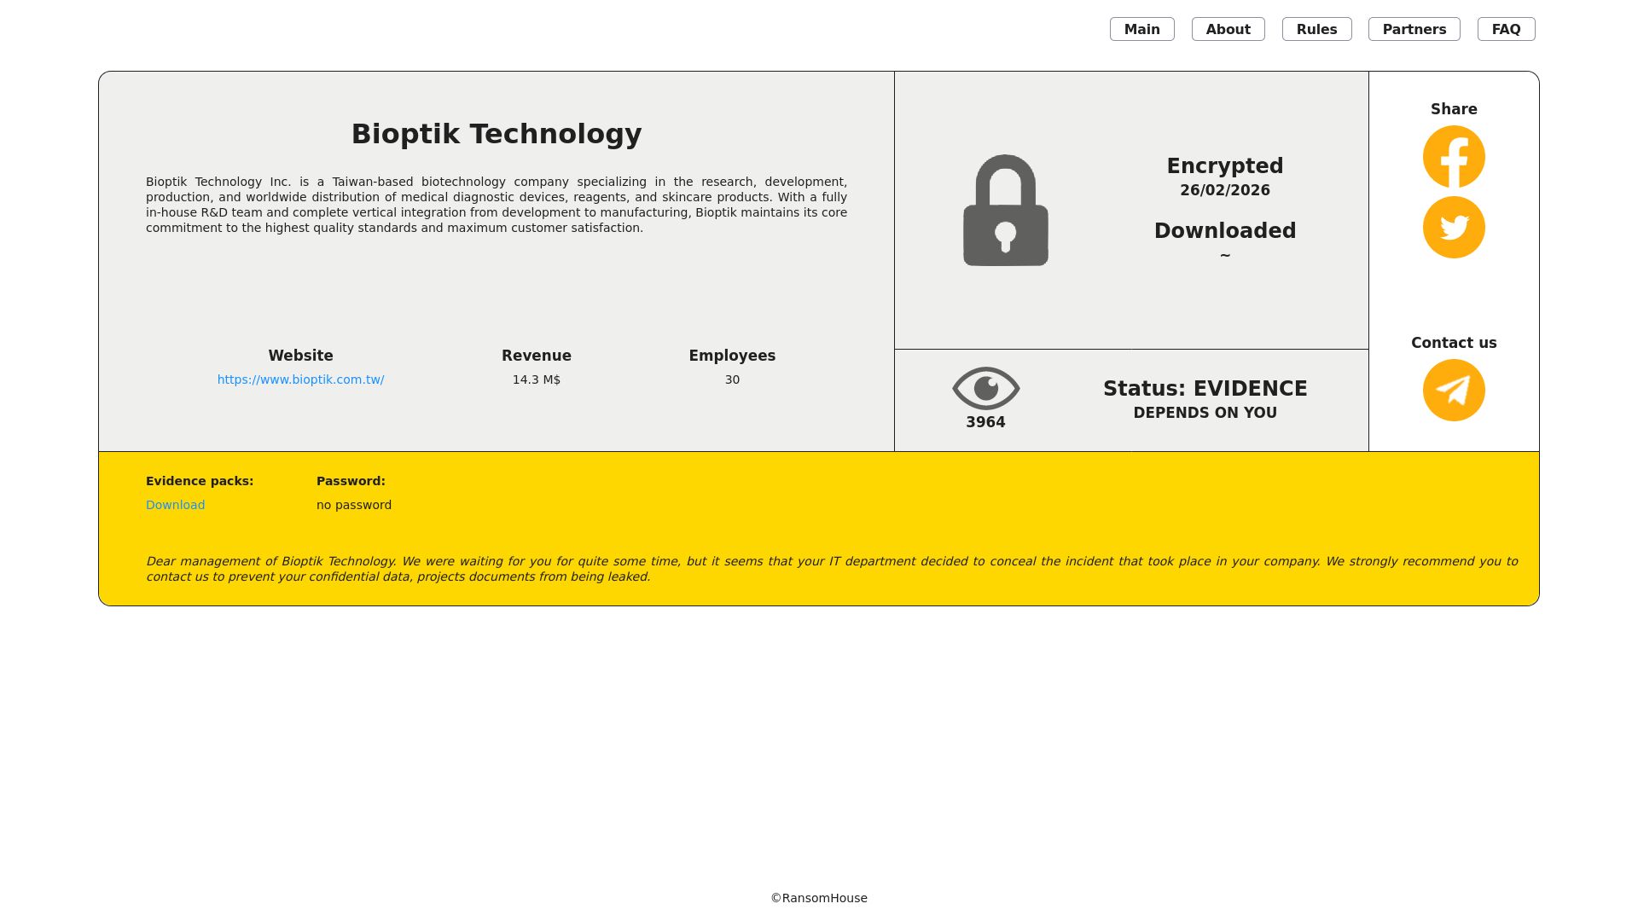The image size is (1638, 921).
Task: Share via the Twitter bird icon
Action: (x=1454, y=228)
